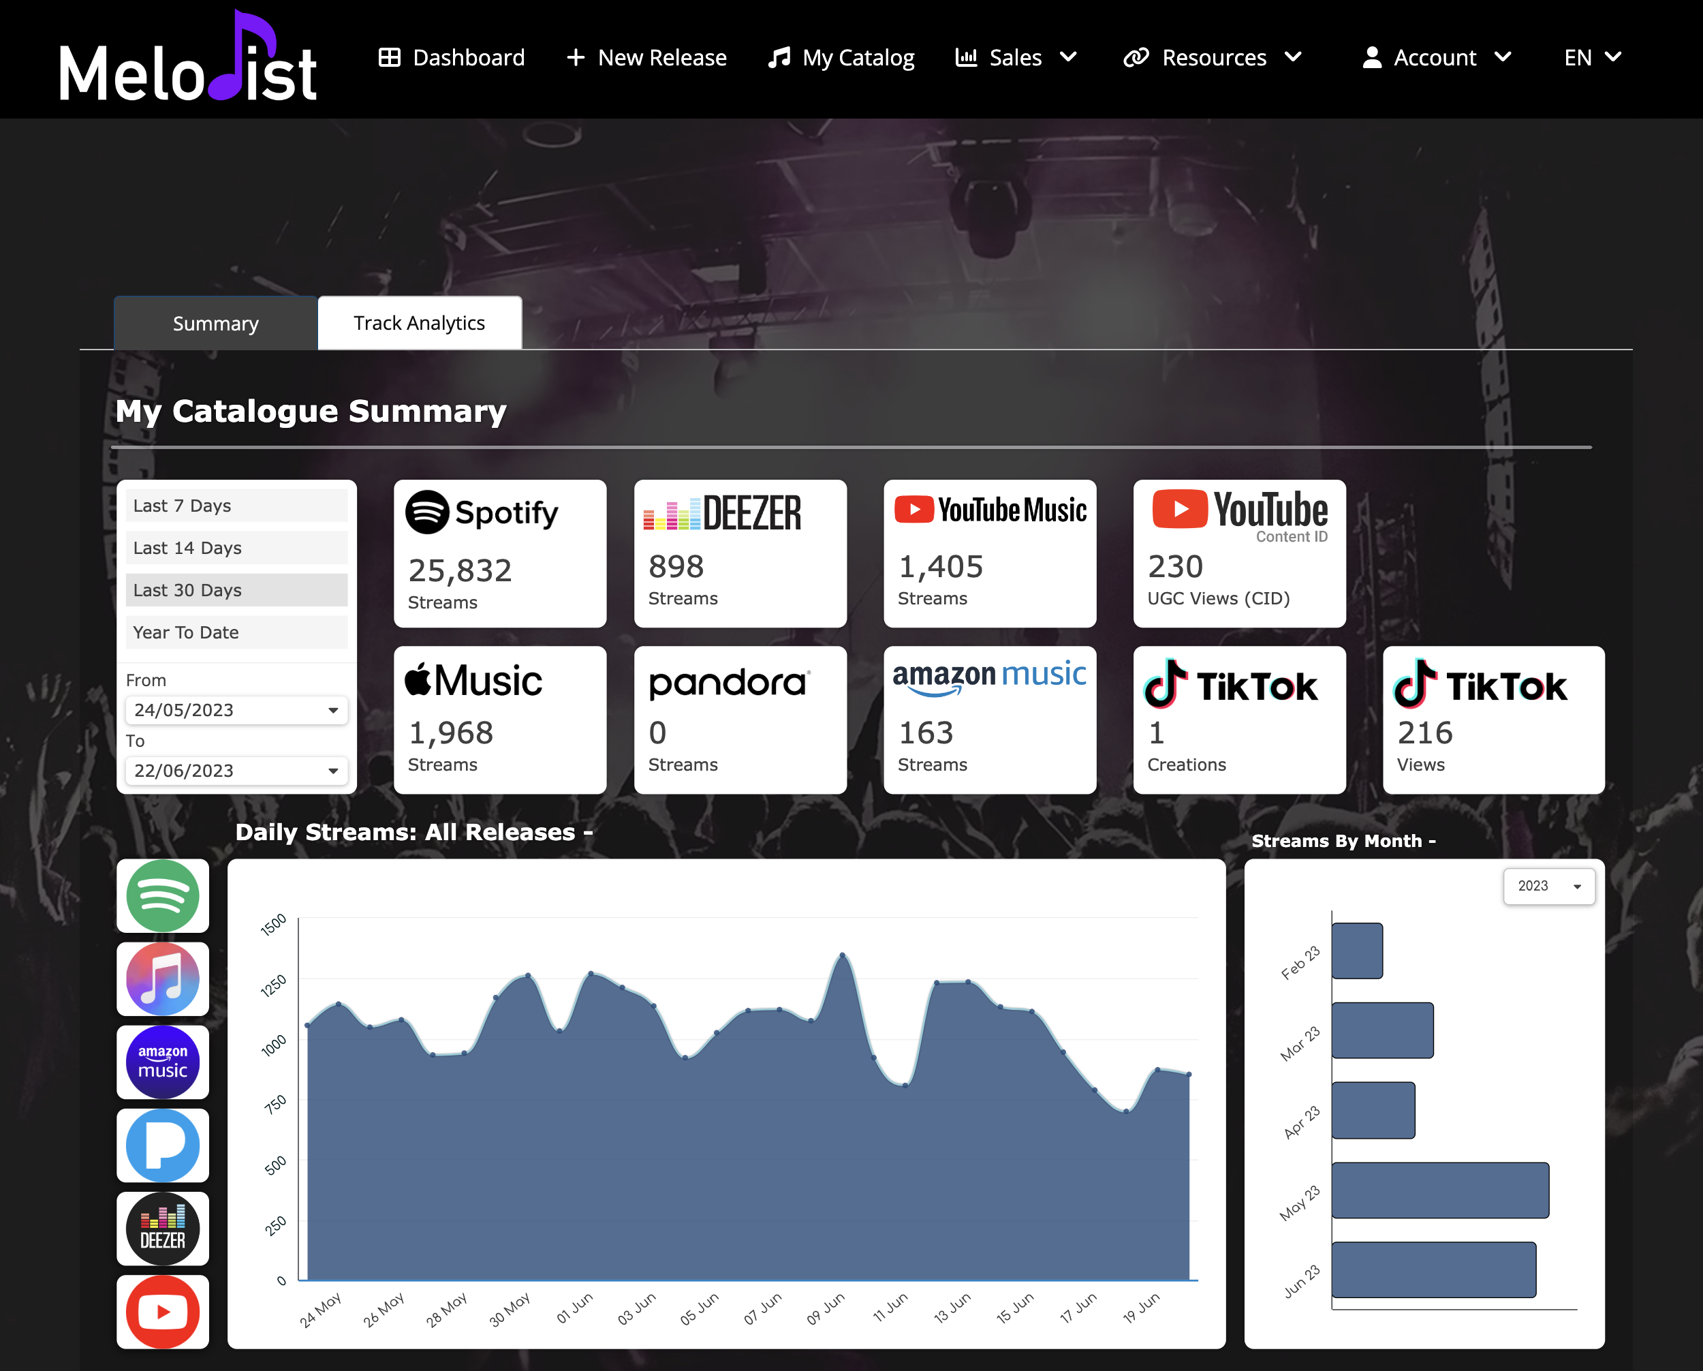Viewport: 1703px width, 1371px height.
Task: Choose the Year To Date range
Action: point(236,632)
